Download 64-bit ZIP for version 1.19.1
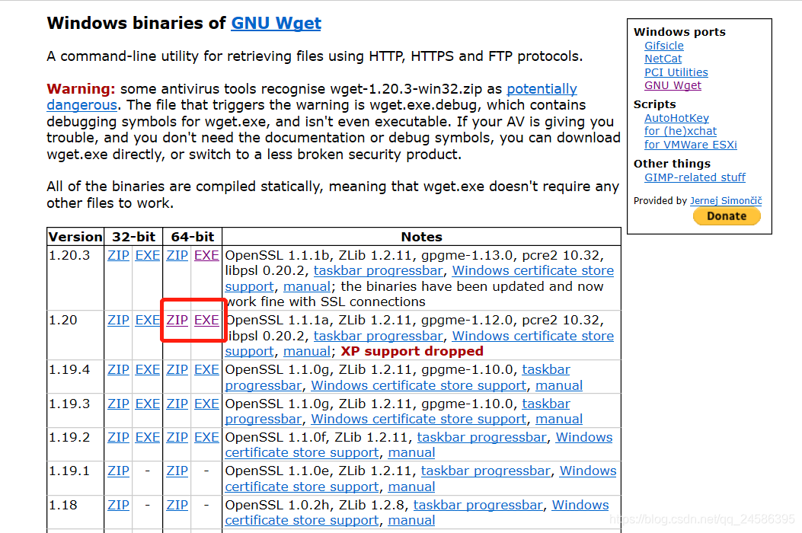The height and width of the screenshot is (533, 802). (x=177, y=471)
